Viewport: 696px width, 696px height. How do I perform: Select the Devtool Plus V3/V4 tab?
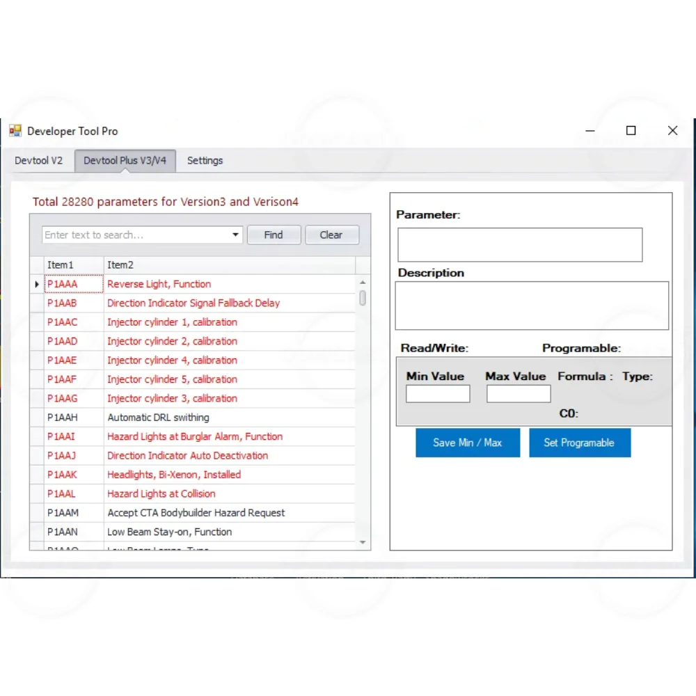(125, 161)
